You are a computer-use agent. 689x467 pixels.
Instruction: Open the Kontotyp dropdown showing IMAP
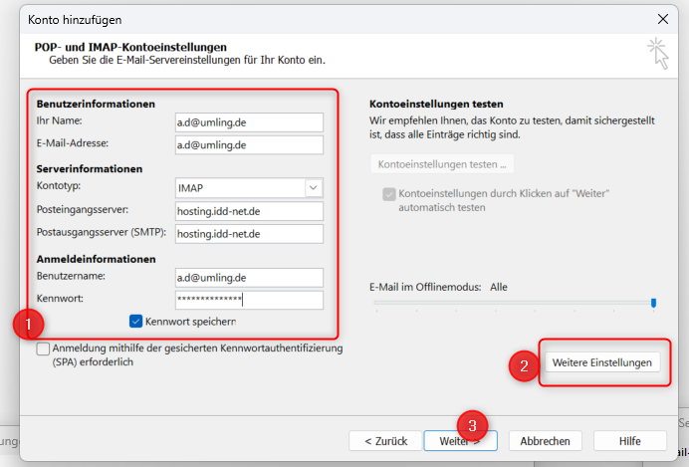coord(314,187)
